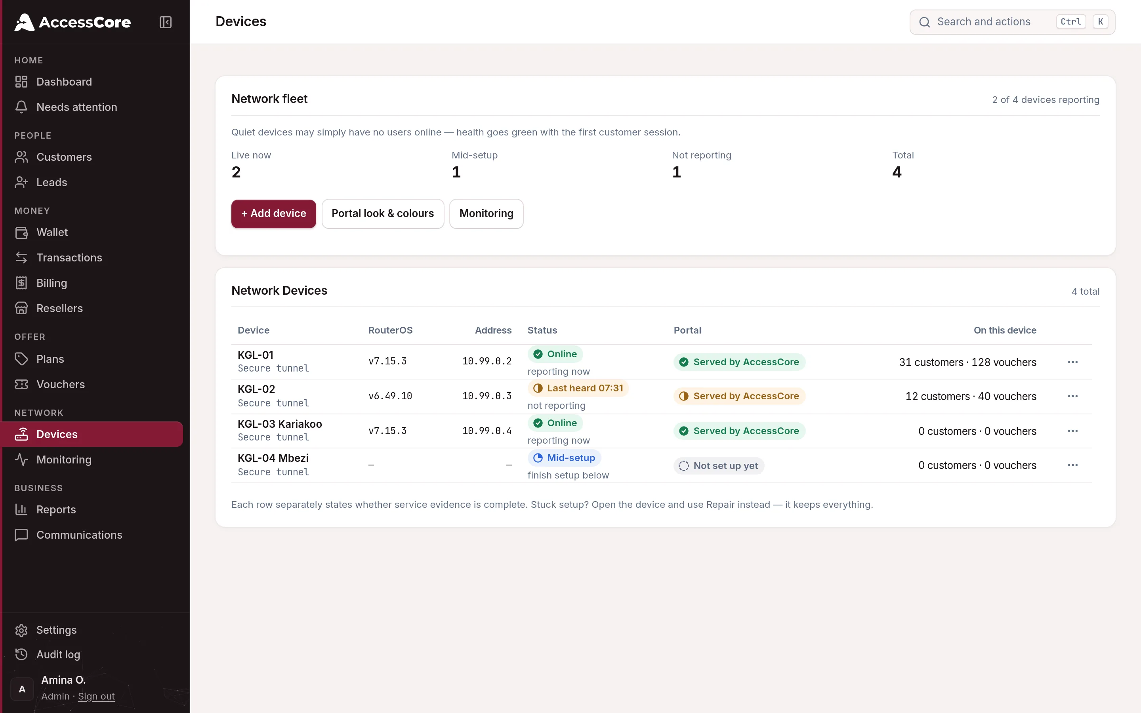Collapse the sidebar panel icon

click(x=166, y=22)
